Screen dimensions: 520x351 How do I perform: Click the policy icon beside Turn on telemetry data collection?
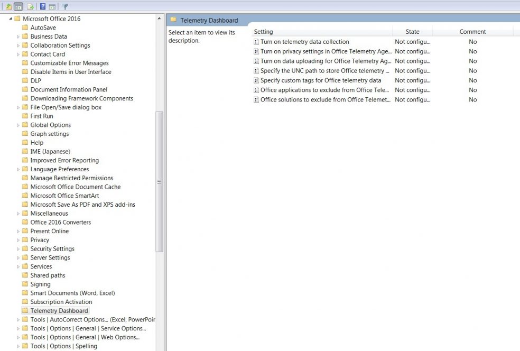click(x=256, y=42)
